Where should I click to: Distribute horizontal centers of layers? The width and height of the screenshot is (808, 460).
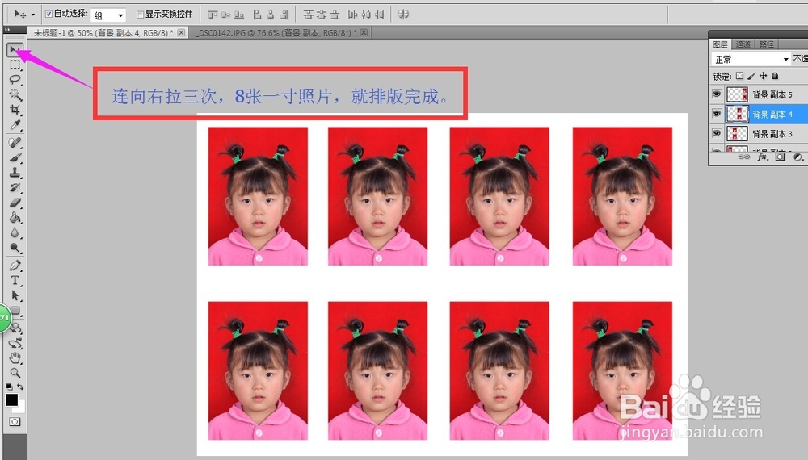coord(366,15)
